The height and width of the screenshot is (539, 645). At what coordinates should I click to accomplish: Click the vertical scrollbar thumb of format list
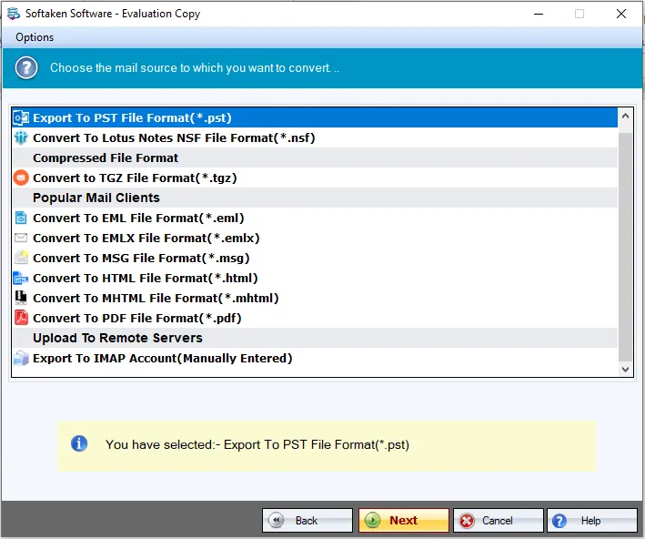pos(625,247)
